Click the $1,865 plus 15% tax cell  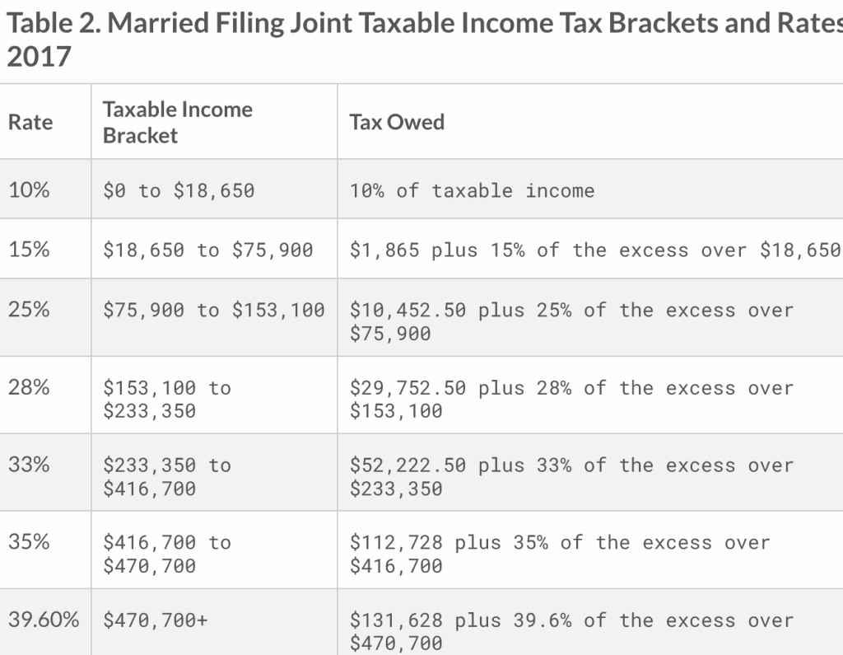click(x=594, y=250)
